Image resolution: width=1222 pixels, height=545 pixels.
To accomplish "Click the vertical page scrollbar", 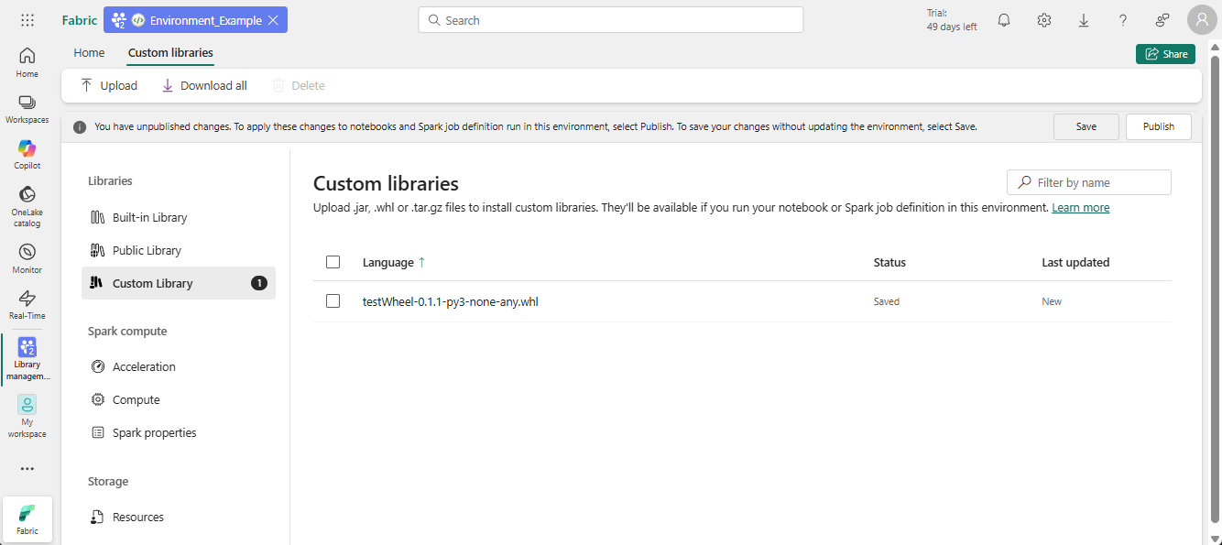I will tap(1215, 289).
